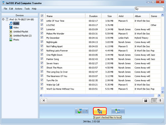
Task: Click the horizontal scrollbar thumb
Action: click(x=99, y=95)
